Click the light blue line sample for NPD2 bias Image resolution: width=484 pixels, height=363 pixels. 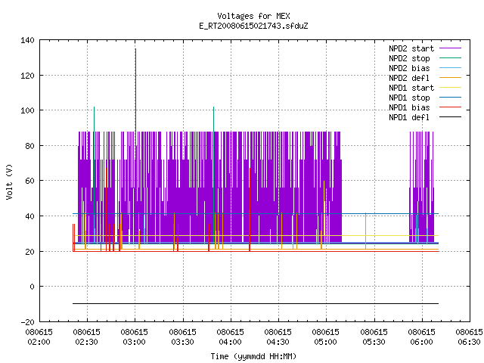pyautogui.click(x=450, y=67)
